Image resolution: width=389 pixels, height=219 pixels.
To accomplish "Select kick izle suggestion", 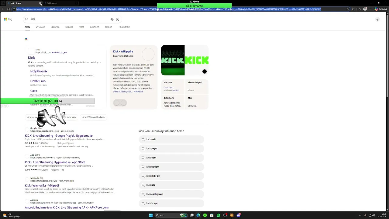I will point(171,185).
